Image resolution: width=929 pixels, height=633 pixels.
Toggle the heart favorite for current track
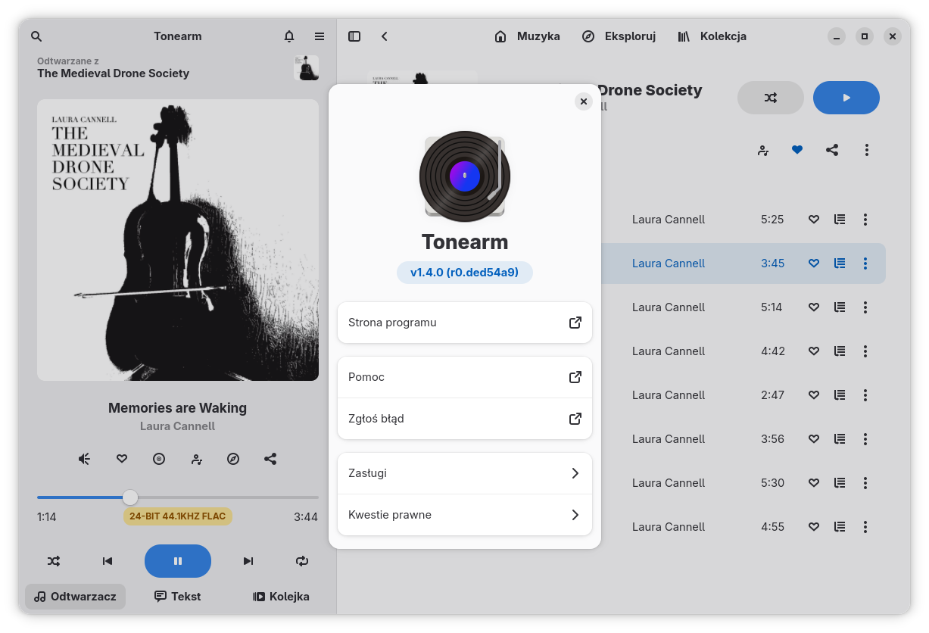122,459
